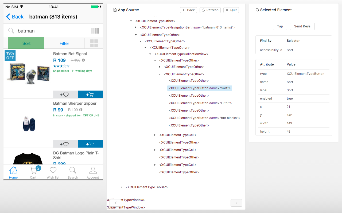Image resolution: width=342 pixels, height=213 pixels.
Task: Open the Home tab in app
Action: pyautogui.click(x=13, y=173)
